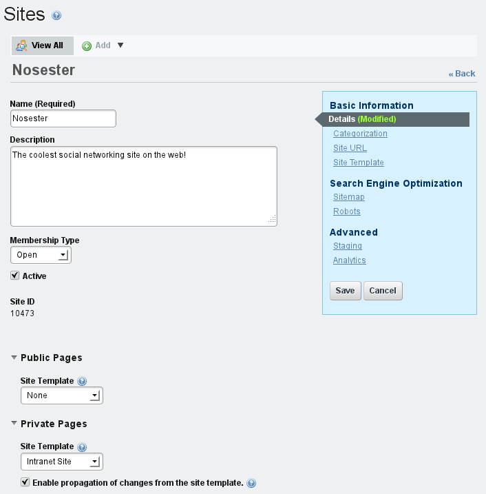486x494 pixels.
Task: Open help icon for propagation of changes
Action: tap(251, 483)
